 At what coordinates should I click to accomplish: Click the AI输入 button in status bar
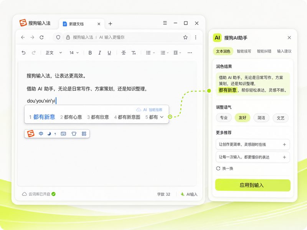tap(189, 194)
